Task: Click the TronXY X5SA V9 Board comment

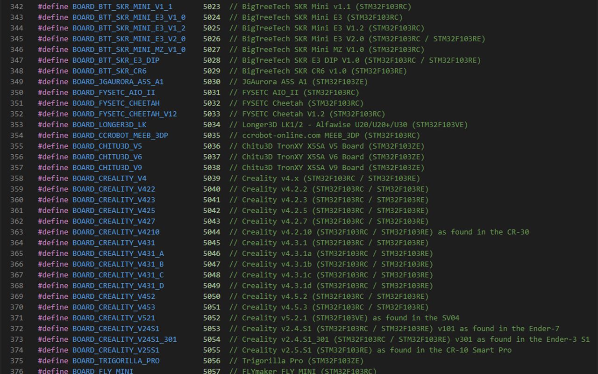Action: point(327,168)
